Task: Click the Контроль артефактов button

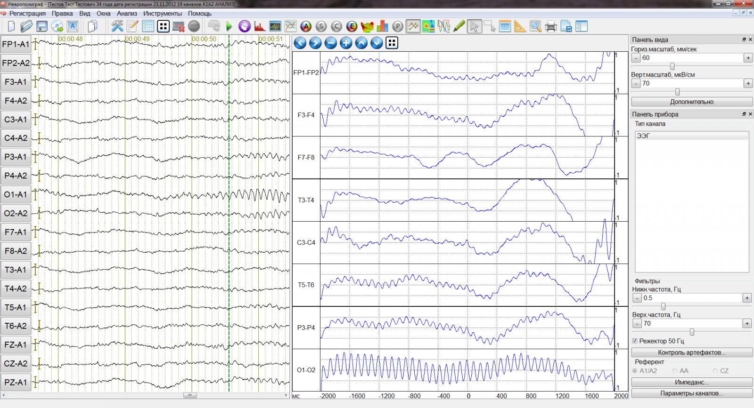Action: pyautogui.click(x=691, y=352)
